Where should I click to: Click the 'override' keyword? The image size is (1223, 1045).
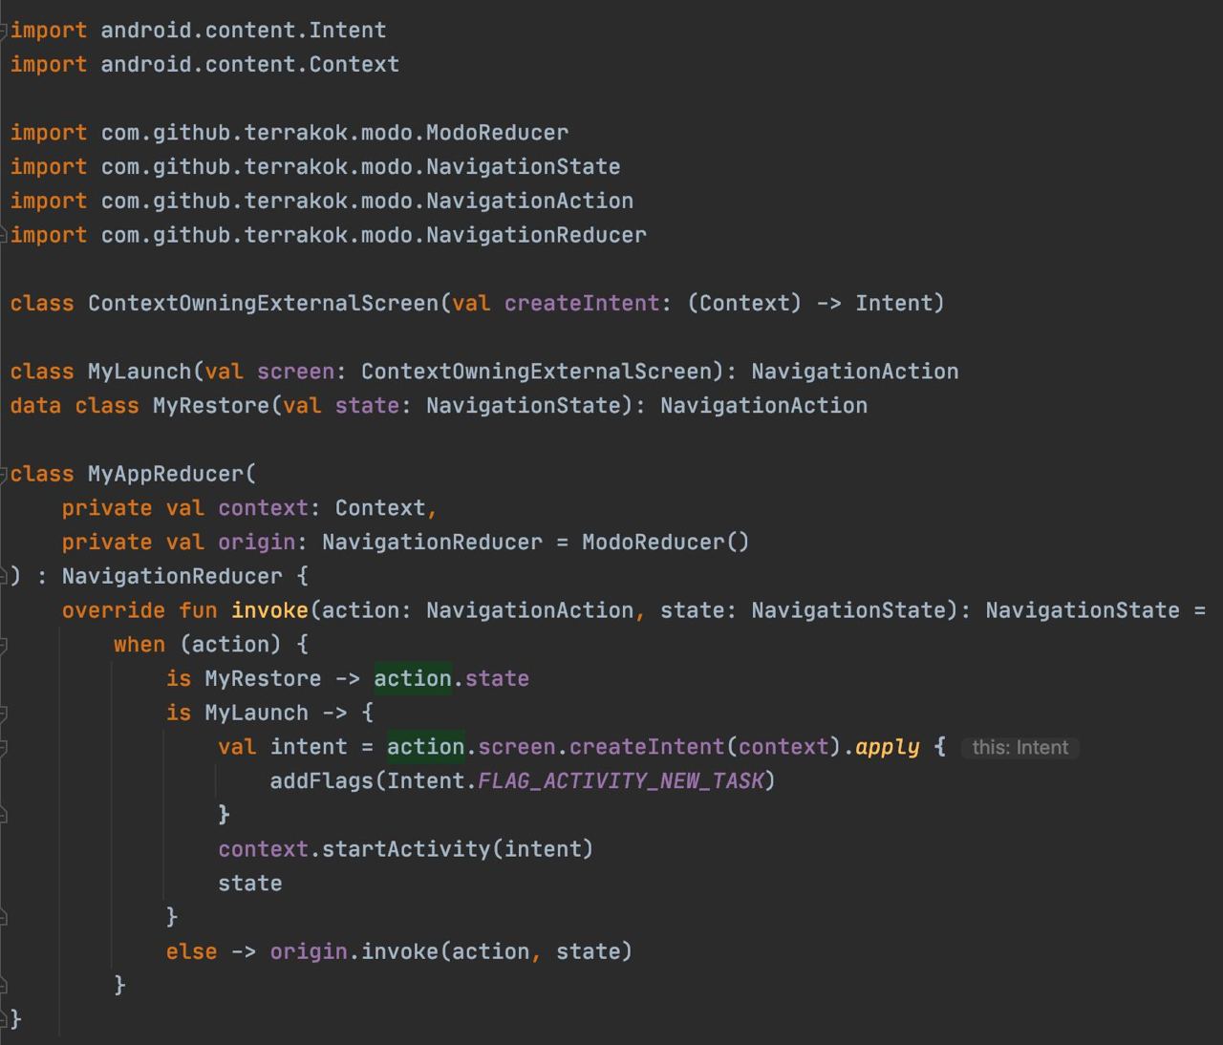click(114, 610)
